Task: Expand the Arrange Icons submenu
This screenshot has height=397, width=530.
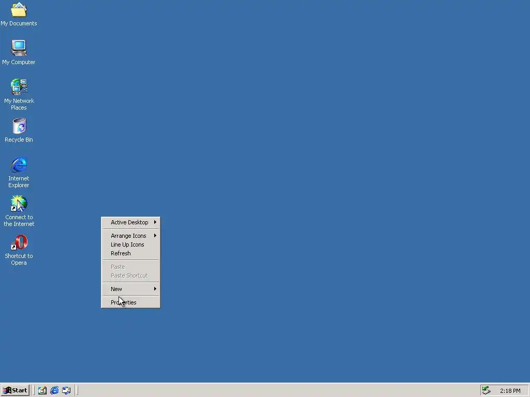Action: (131, 236)
